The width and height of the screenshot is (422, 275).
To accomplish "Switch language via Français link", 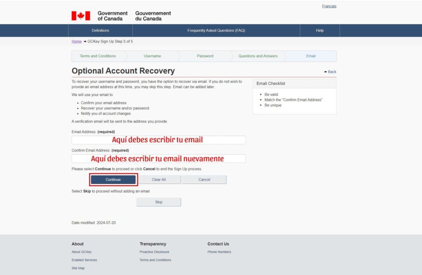I will pyautogui.click(x=329, y=6).
